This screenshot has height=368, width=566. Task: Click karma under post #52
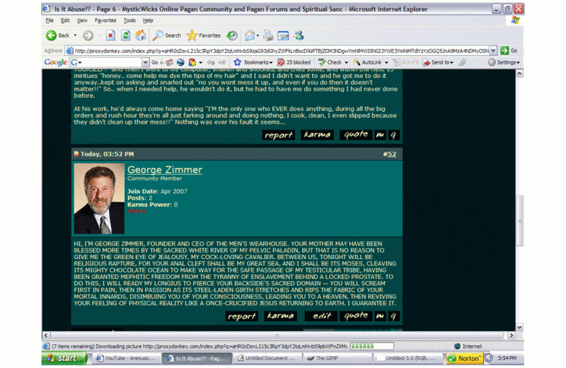click(280, 316)
